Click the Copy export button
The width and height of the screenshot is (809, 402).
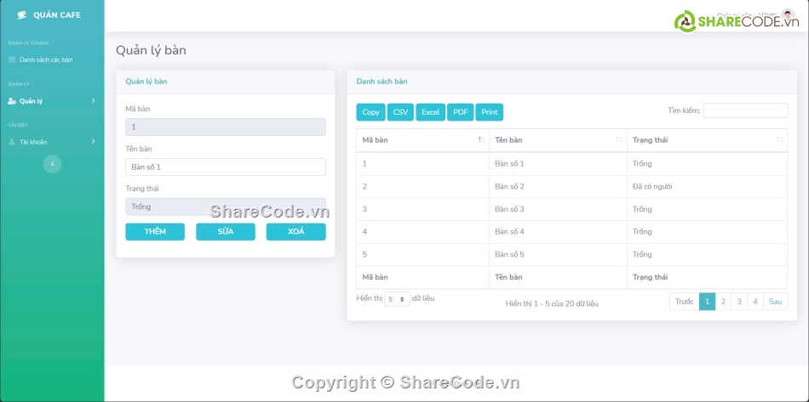click(370, 112)
